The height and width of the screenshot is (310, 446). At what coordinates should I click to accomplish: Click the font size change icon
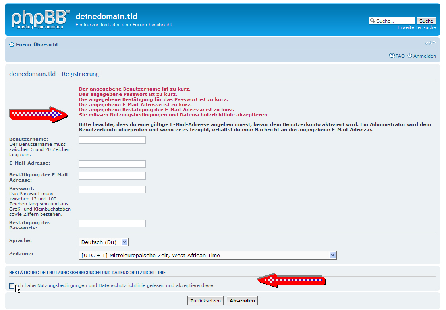(x=430, y=43)
